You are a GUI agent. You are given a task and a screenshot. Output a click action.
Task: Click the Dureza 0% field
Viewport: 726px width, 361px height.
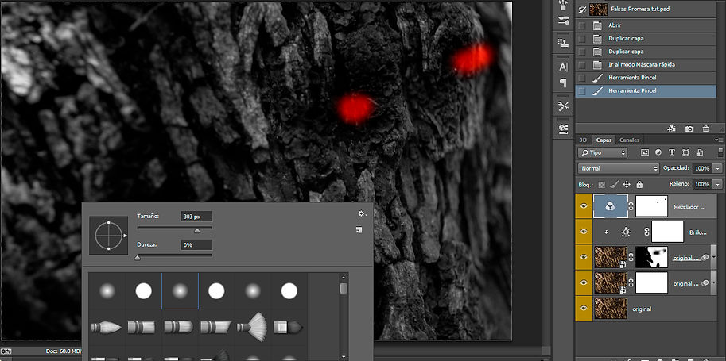[196, 245]
